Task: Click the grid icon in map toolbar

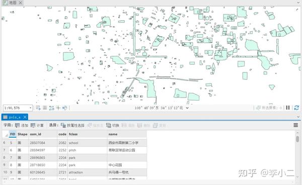Action: click(x=45, y=108)
